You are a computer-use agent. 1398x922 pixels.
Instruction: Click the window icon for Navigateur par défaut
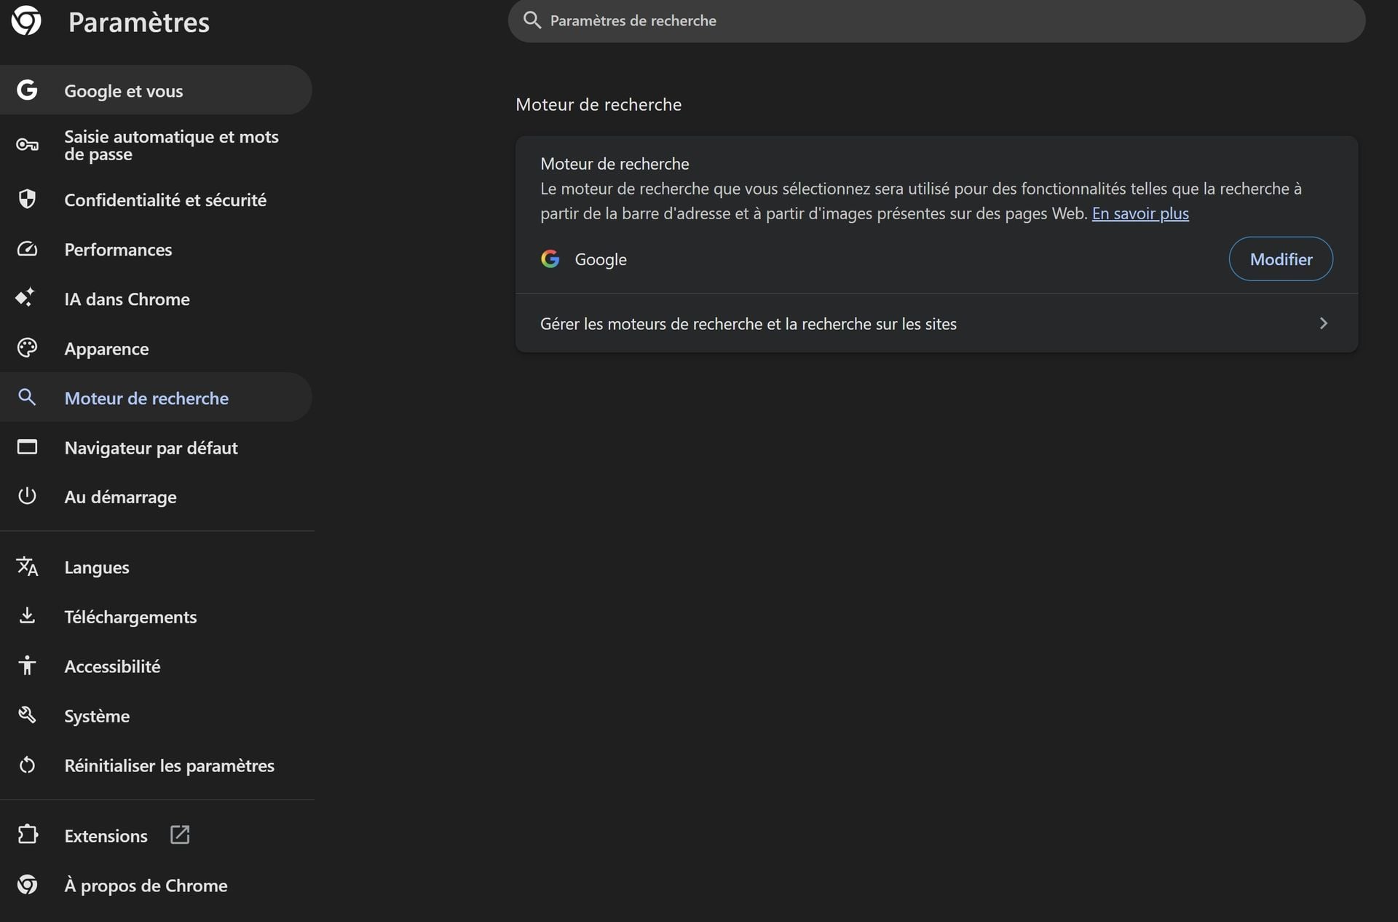point(27,446)
